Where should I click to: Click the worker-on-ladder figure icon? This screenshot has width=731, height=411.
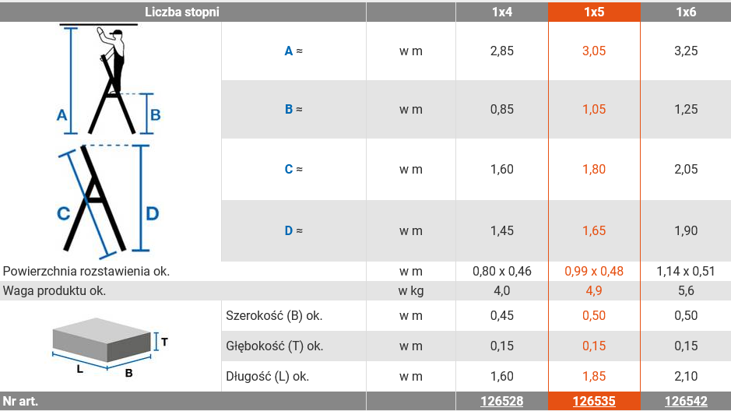pyautogui.click(x=112, y=61)
